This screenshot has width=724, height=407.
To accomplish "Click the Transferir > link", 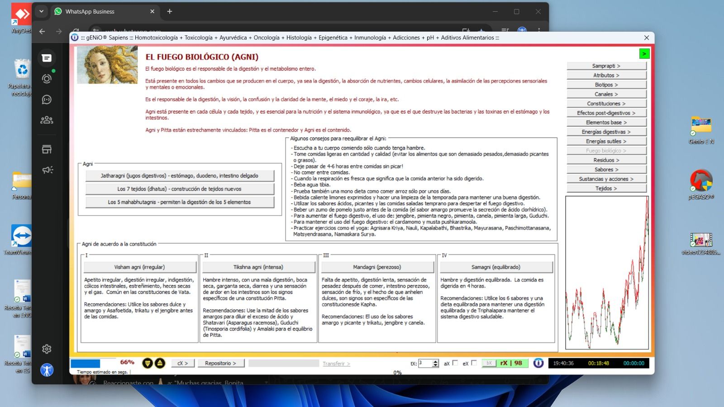I will [x=336, y=364].
